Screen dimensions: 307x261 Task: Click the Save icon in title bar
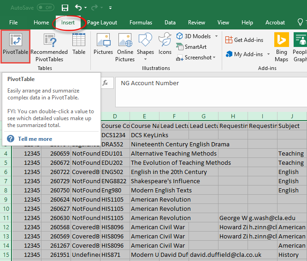(x=65, y=8)
